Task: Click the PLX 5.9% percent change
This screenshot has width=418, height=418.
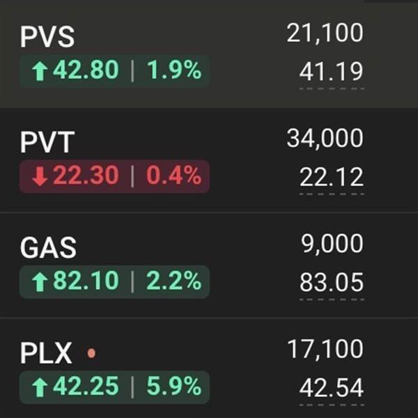Action: tap(173, 386)
